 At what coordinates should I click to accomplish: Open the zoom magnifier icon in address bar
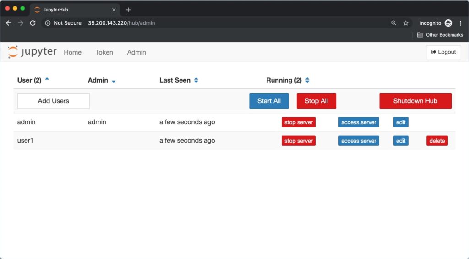point(393,23)
